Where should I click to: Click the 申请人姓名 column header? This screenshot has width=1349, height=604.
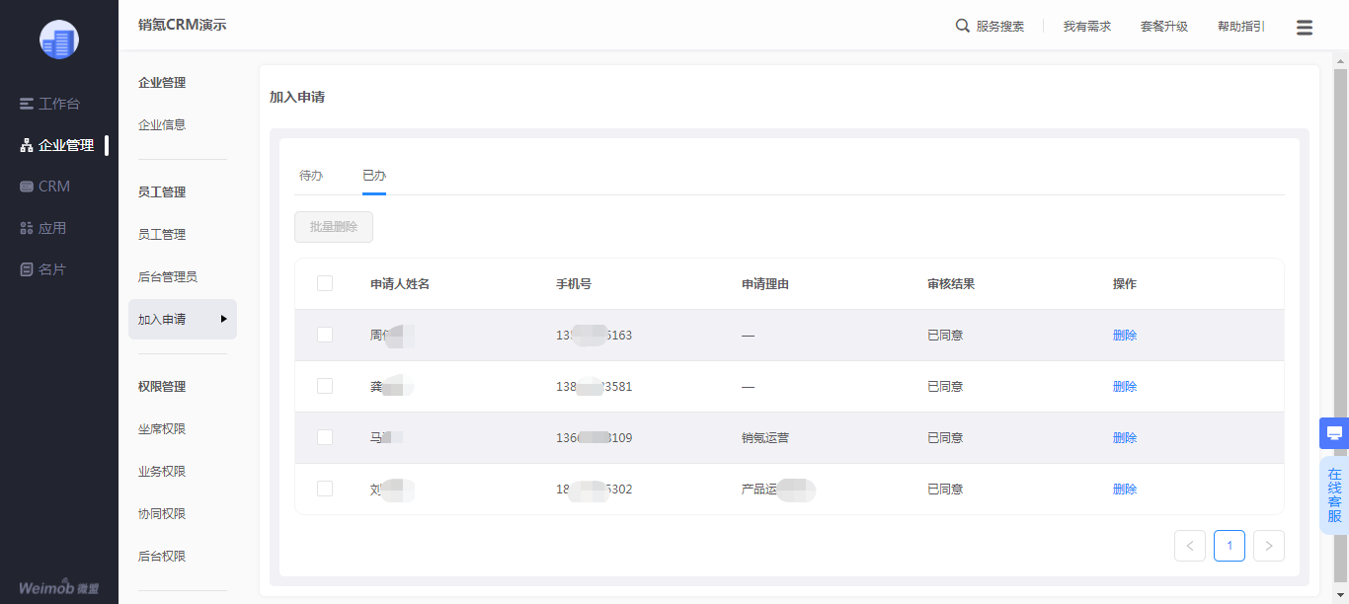[x=400, y=284]
